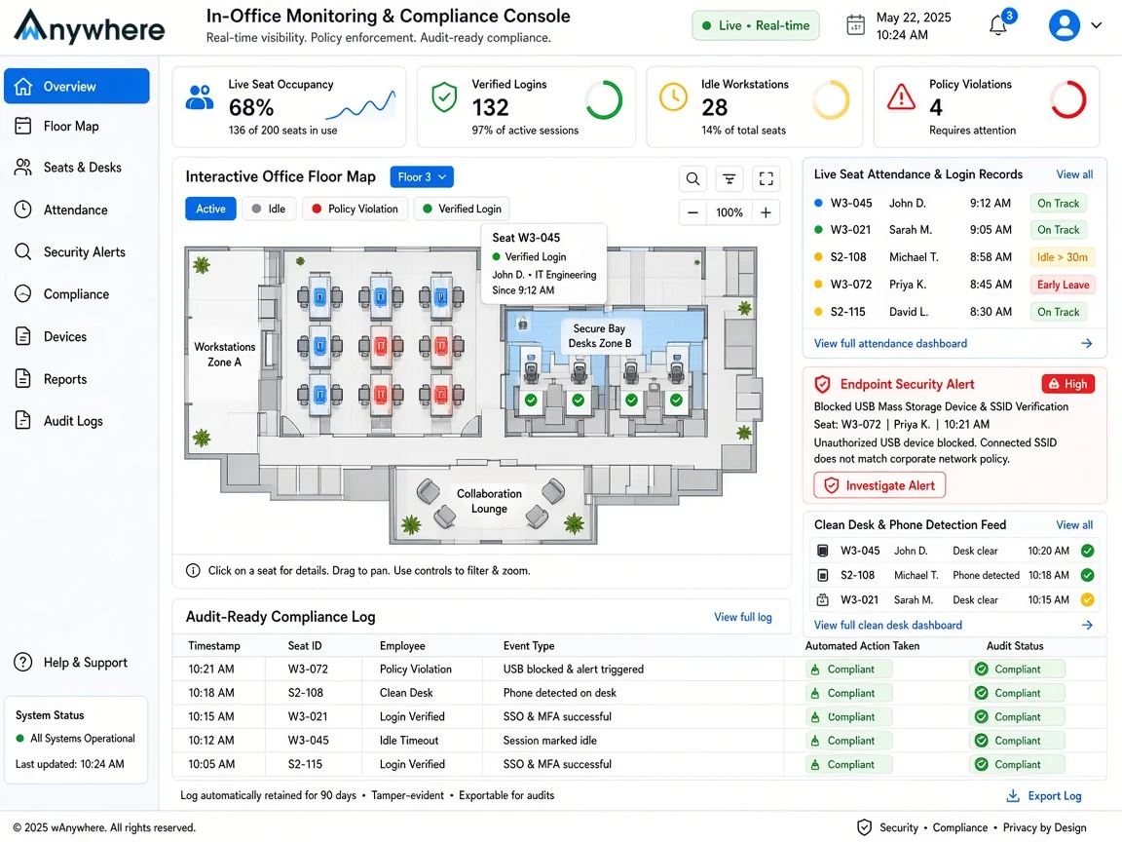The image size is (1122, 842).
Task: Click the Policy Violations progress ring
Action: 1068,99
